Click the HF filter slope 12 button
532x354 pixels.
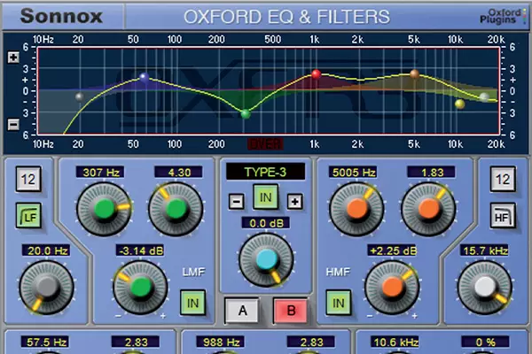tap(503, 179)
